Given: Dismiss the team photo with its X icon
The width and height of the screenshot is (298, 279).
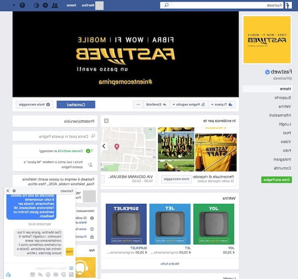Looking at the screenshot, I should point(163,133).
